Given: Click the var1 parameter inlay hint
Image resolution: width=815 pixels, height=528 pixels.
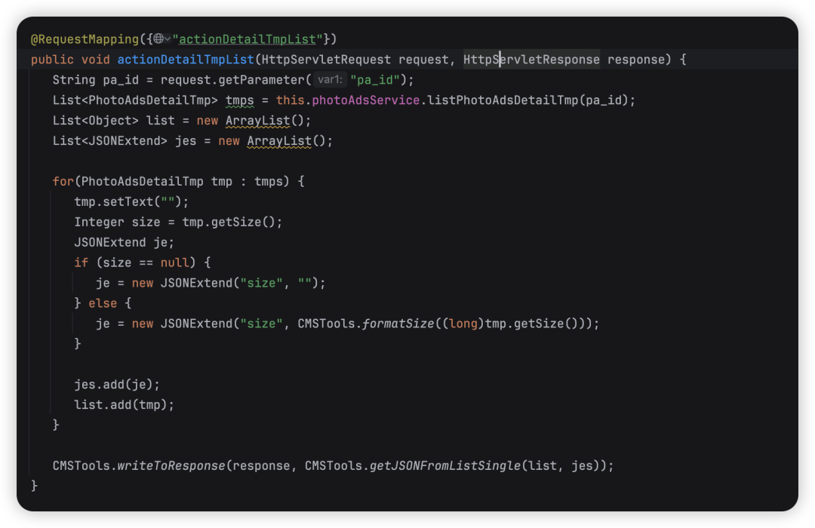Looking at the screenshot, I should (x=329, y=80).
